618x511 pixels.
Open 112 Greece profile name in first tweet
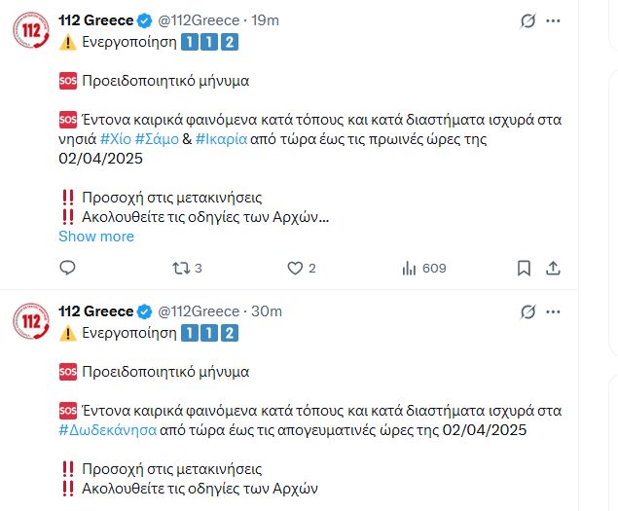96,20
